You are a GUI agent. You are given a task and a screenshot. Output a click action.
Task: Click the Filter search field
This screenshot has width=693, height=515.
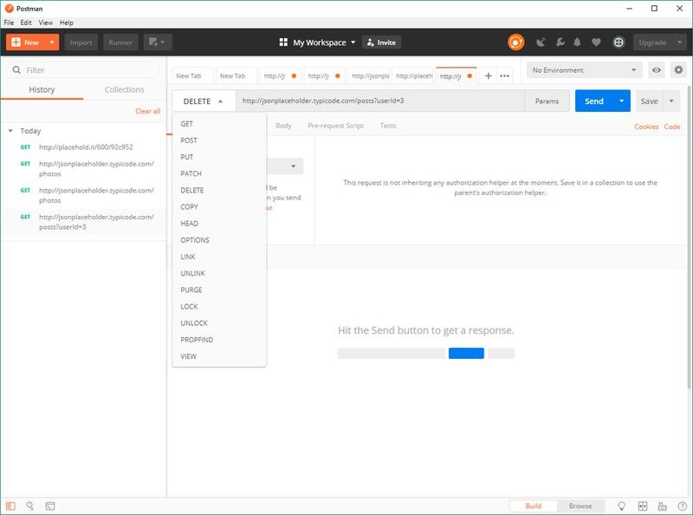(83, 70)
